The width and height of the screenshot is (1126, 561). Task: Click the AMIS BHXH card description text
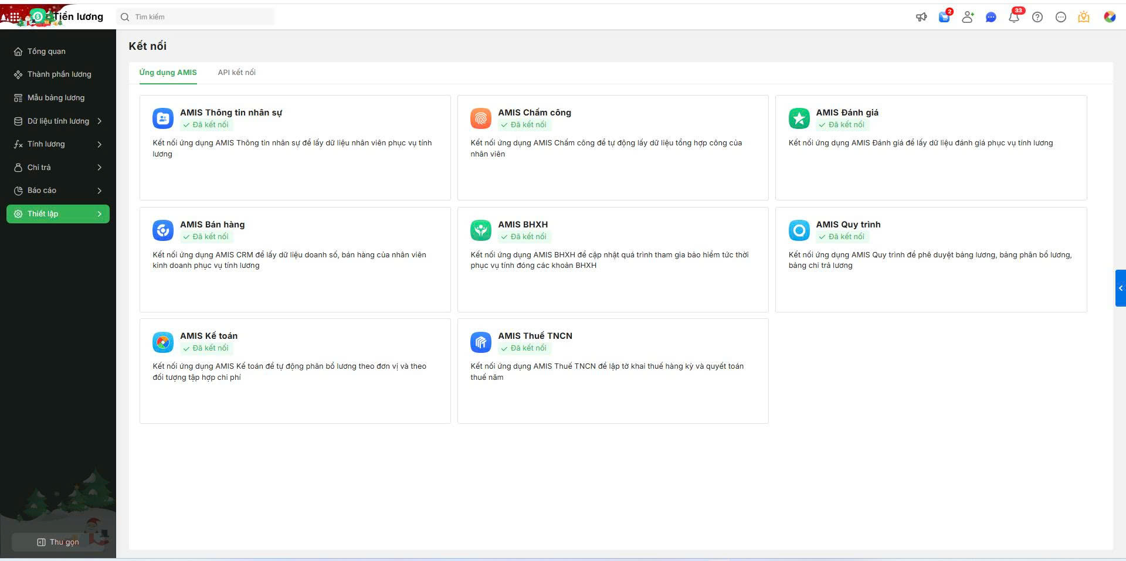609,260
